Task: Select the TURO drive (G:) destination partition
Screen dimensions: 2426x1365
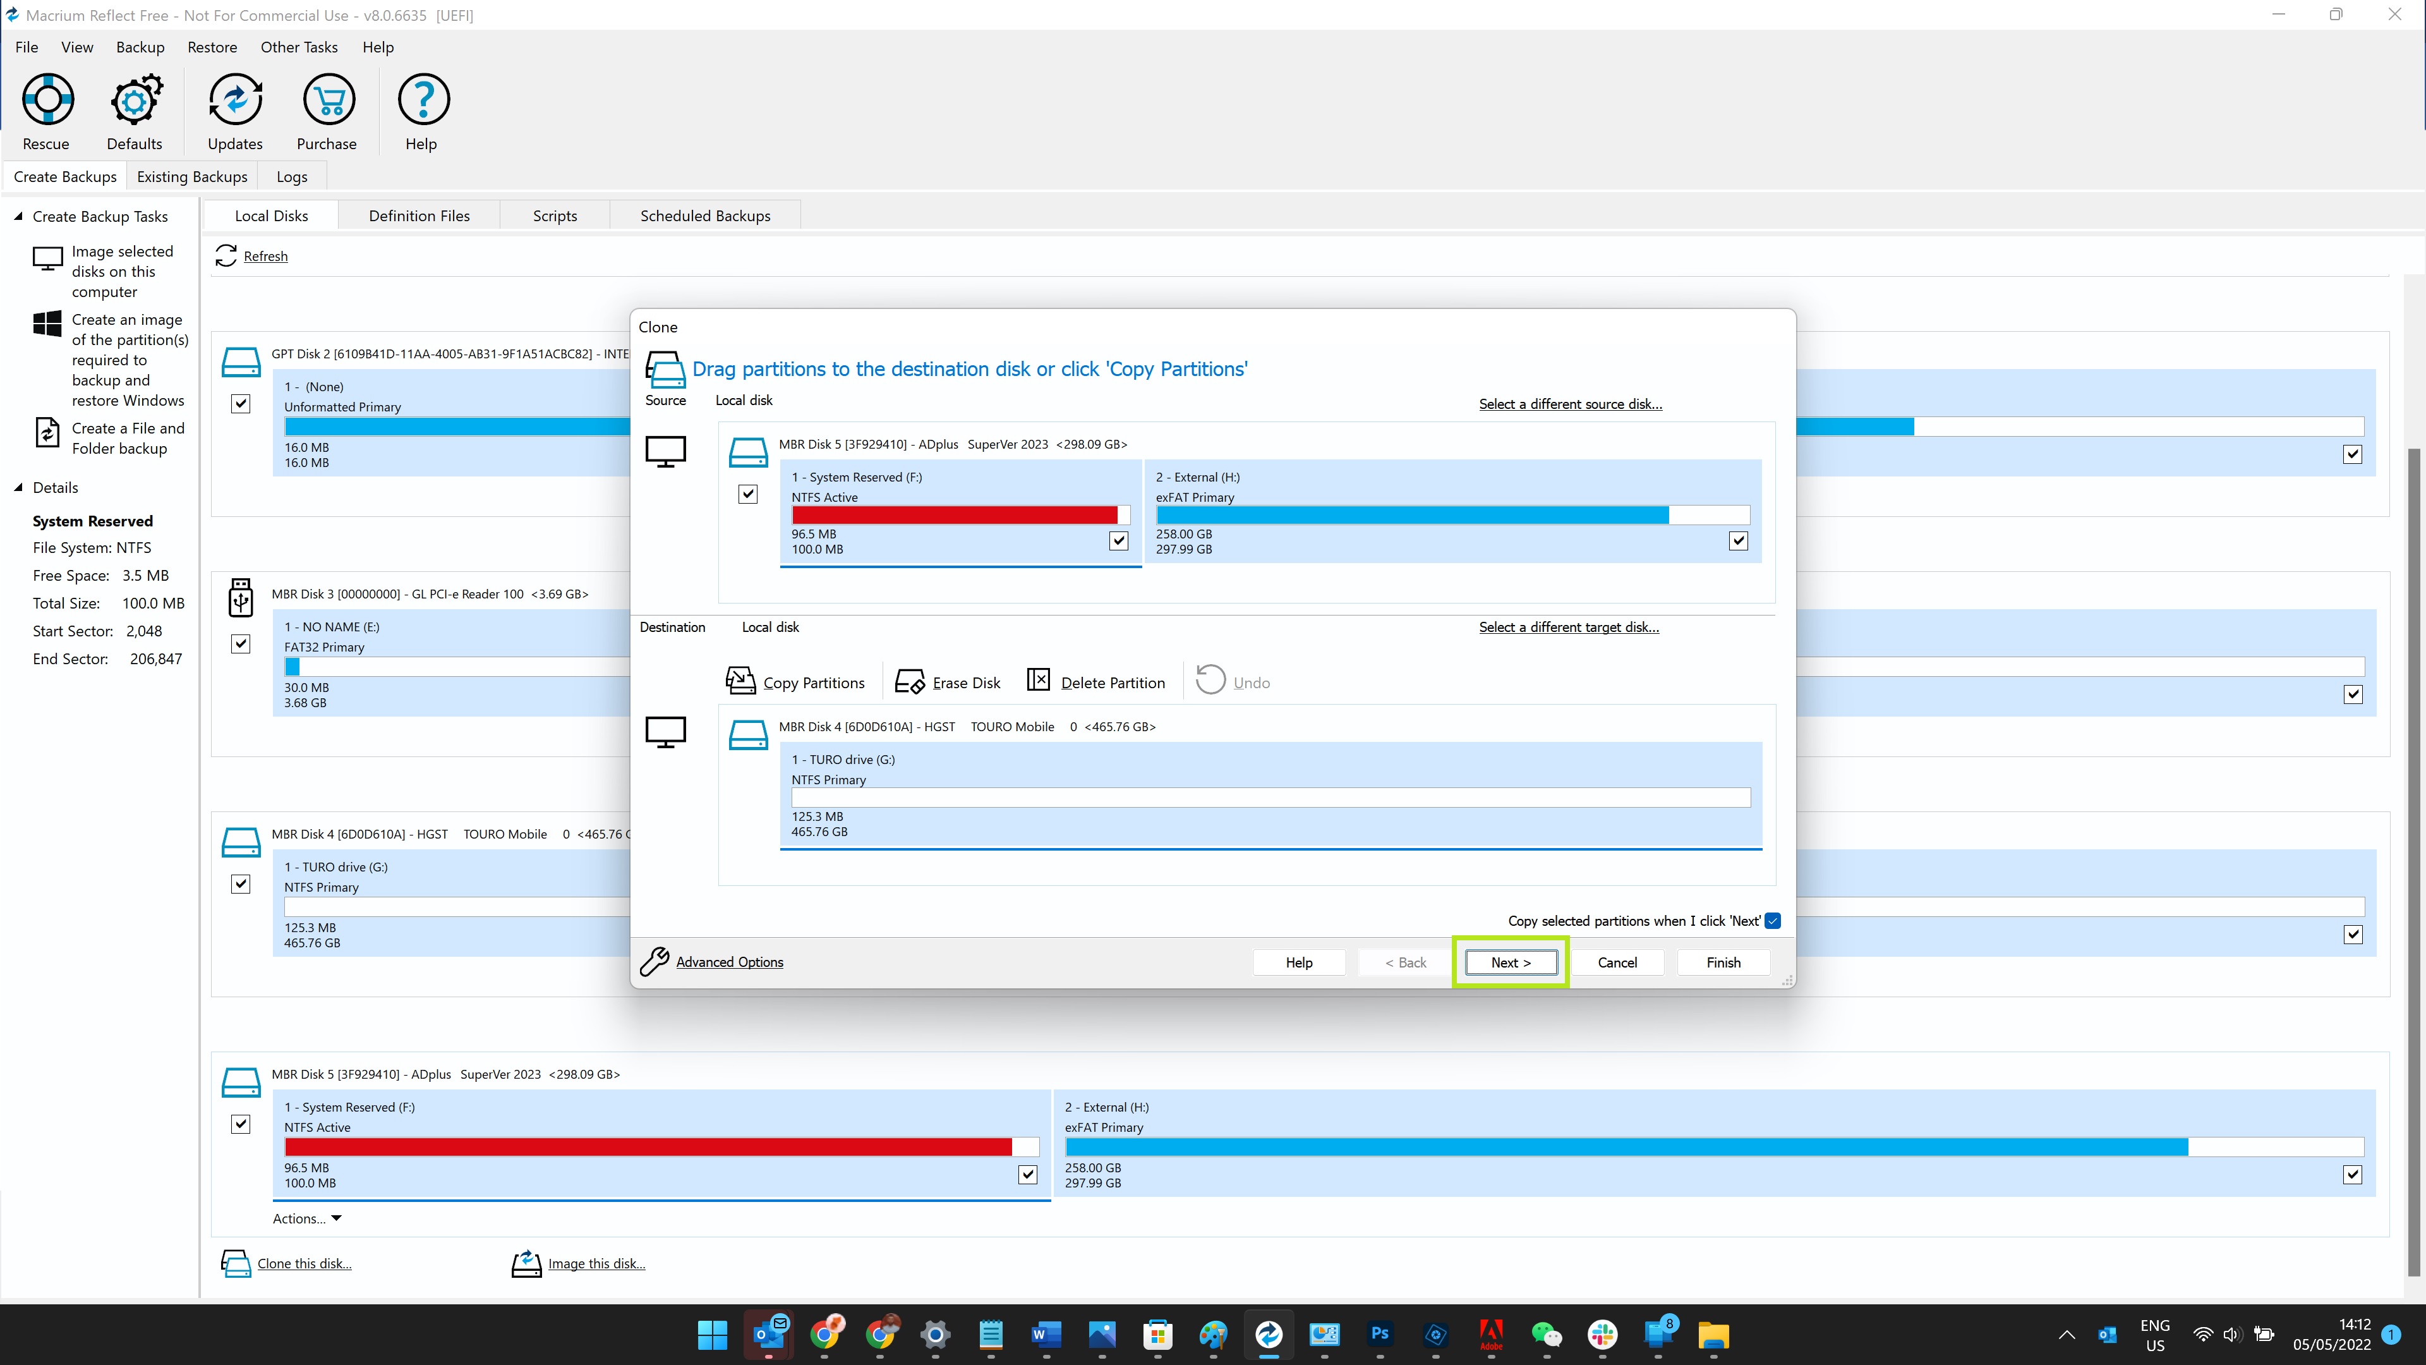Action: 1270,795
